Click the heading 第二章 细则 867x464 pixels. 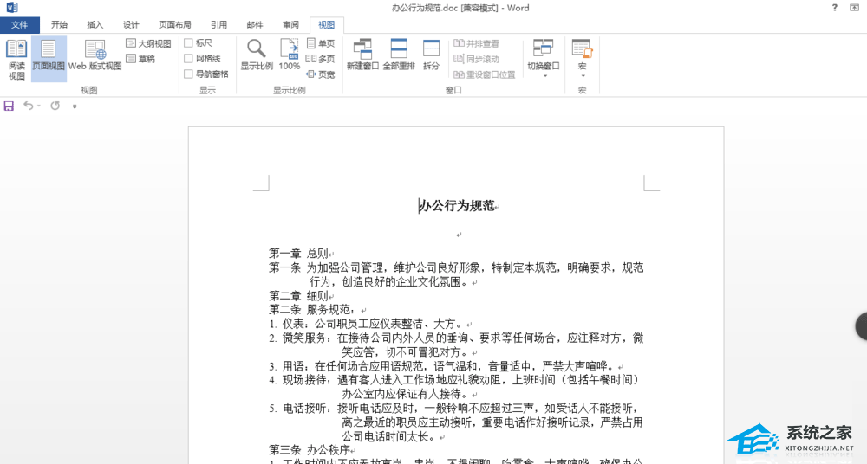298,295
